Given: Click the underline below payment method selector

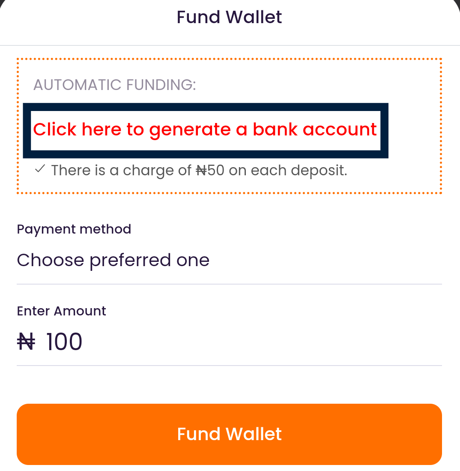Looking at the screenshot, I should click(x=229, y=284).
